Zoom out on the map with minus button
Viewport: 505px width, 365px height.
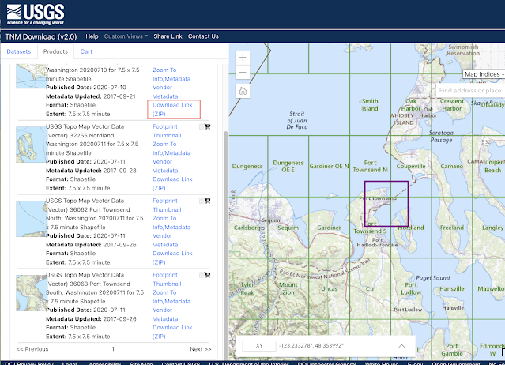pos(243,72)
